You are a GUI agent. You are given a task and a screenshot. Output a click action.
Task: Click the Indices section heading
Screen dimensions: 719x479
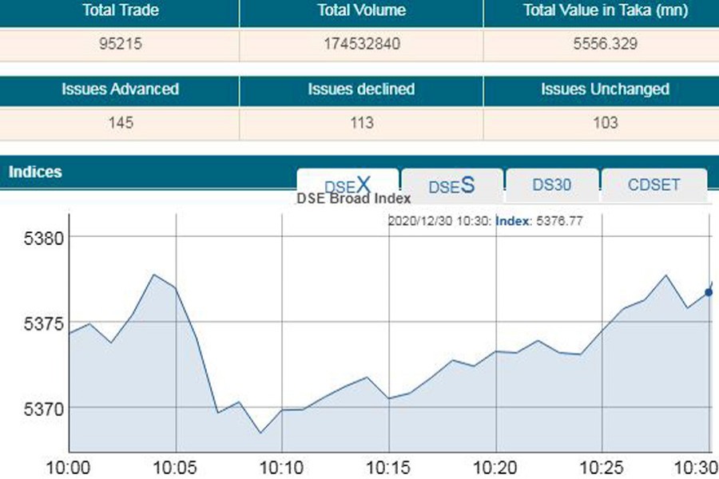tap(35, 172)
